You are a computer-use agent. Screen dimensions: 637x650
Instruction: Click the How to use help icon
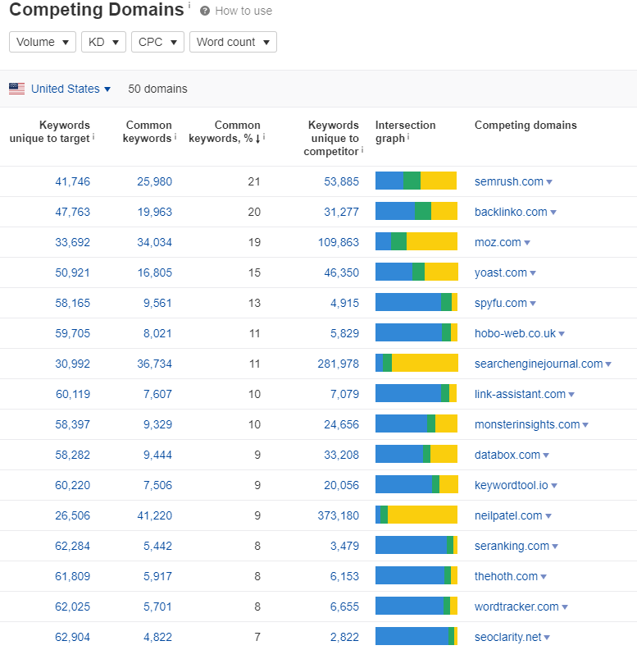click(205, 11)
